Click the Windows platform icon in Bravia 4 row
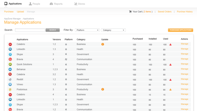Screen dimensions: 197x111 coord(66,59)
